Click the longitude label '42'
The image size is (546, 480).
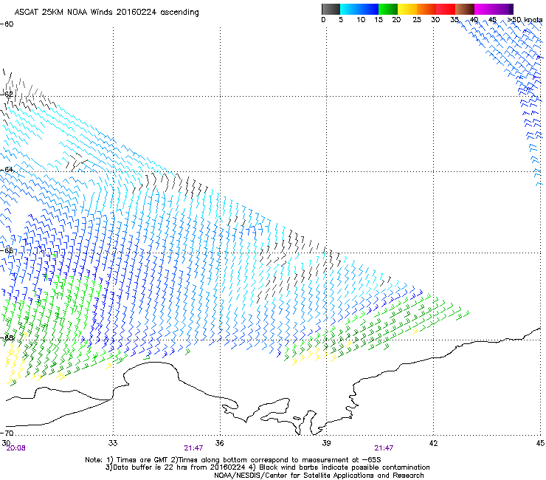coord(433,443)
